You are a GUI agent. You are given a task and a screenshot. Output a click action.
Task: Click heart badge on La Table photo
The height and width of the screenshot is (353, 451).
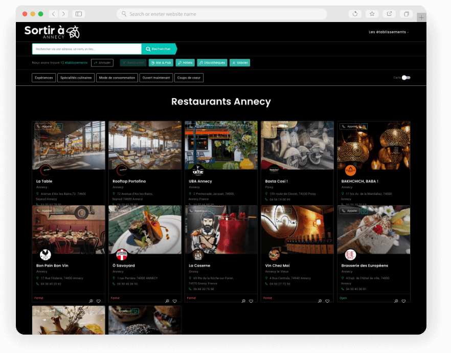[x=59, y=126]
